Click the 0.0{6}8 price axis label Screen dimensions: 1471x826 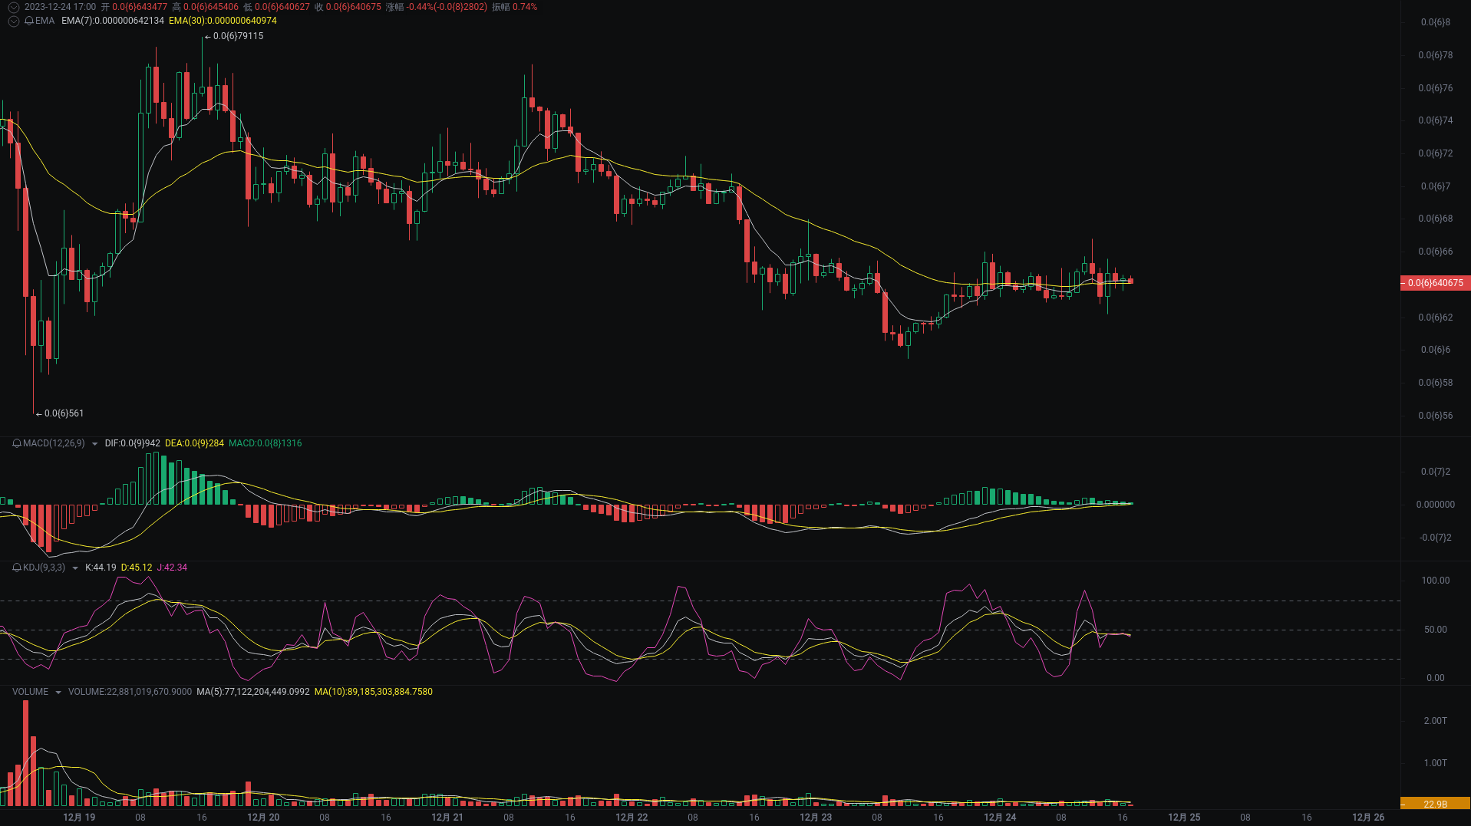tap(1435, 22)
